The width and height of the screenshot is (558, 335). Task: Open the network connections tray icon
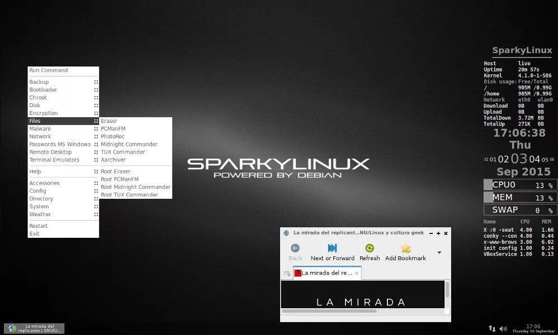[x=492, y=329]
